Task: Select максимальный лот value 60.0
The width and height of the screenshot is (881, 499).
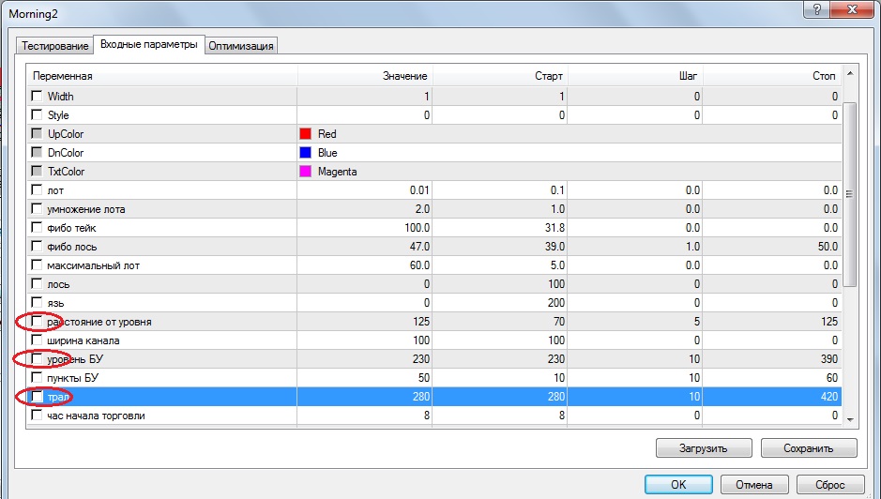Action: coord(419,265)
